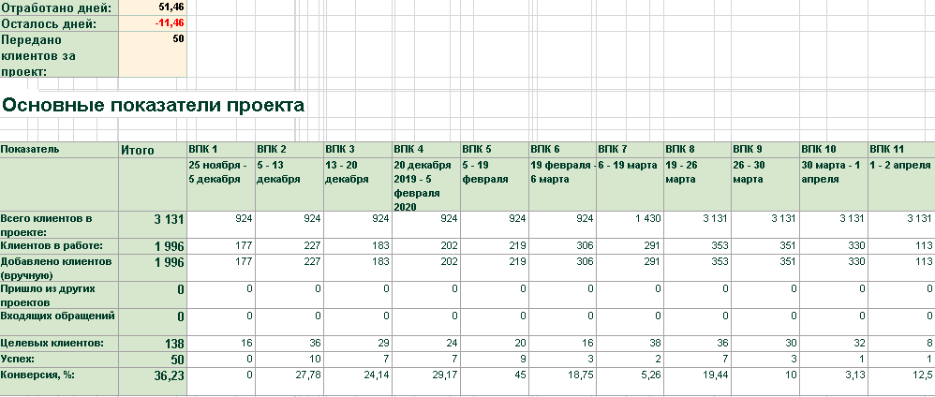Image resolution: width=935 pixels, height=397 pixels.
Task: Click the Итого value 50 in 'Успех' row
Action: point(153,360)
